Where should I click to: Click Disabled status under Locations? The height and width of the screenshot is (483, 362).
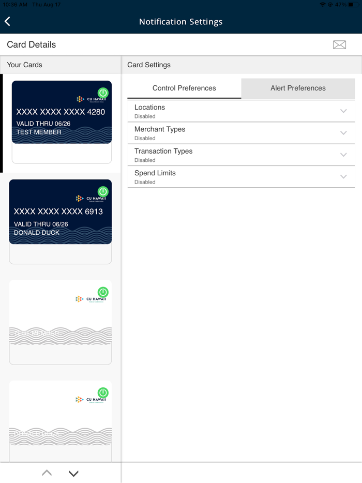pyautogui.click(x=145, y=116)
